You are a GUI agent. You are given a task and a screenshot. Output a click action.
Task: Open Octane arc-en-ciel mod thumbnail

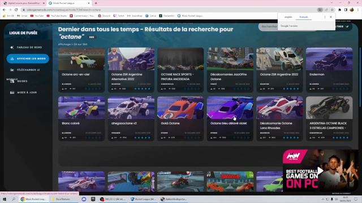81,59
